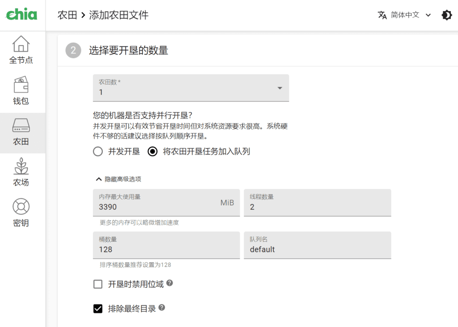This screenshot has width=458, height=327.
Task: Click the 队列名 field containing default
Action: (317, 249)
